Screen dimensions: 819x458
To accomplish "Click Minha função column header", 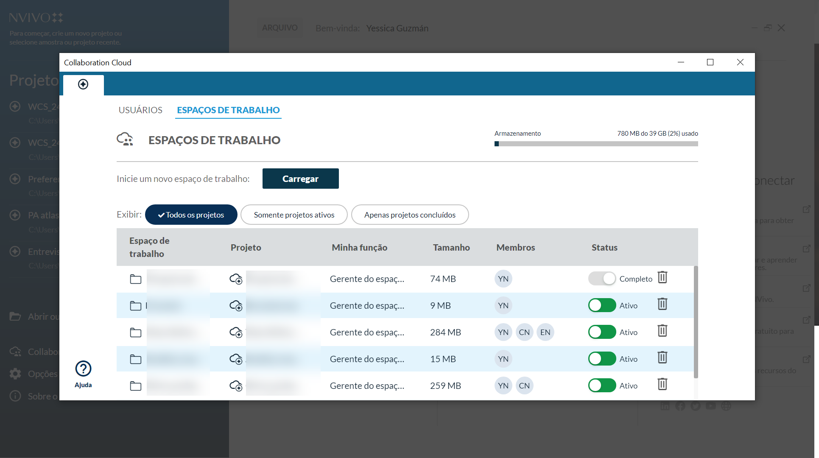I will (x=359, y=247).
